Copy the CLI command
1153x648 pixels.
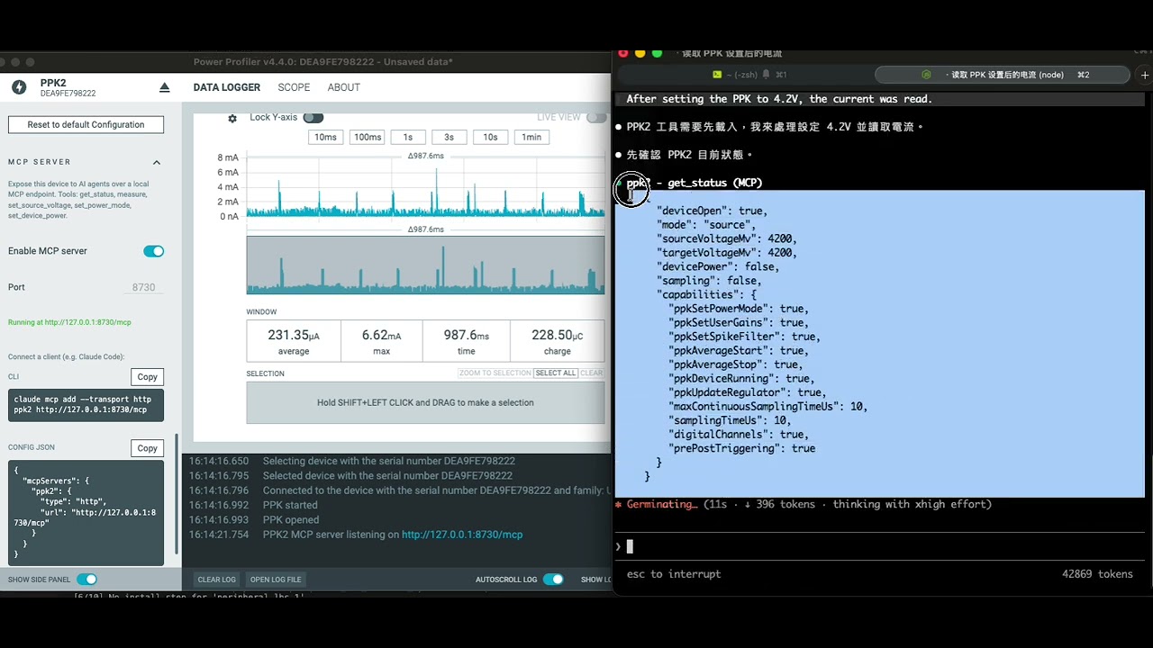point(147,377)
